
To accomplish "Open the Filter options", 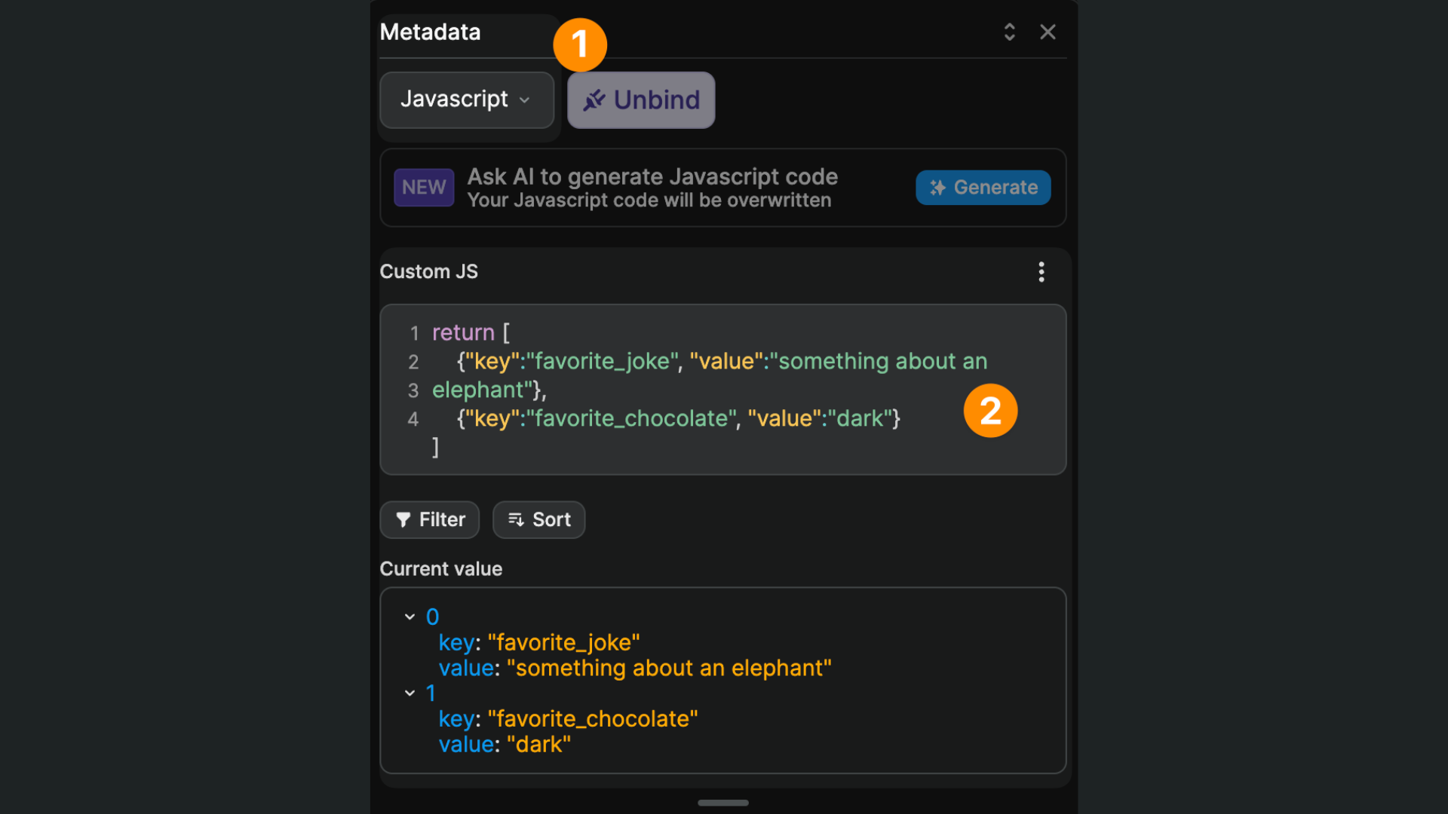I will [x=429, y=519].
